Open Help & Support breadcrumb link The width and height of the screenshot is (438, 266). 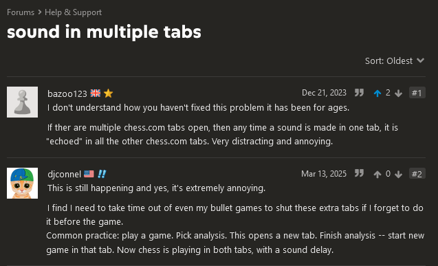73,12
